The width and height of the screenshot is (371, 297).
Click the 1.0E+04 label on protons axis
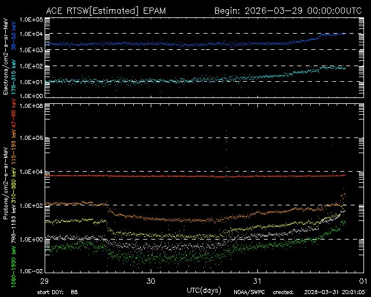point(31,172)
